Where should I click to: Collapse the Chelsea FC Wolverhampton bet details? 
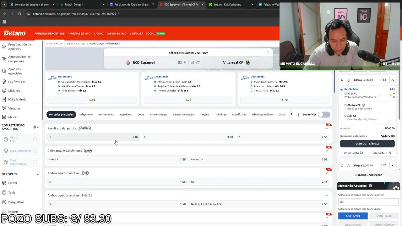tap(380, 95)
